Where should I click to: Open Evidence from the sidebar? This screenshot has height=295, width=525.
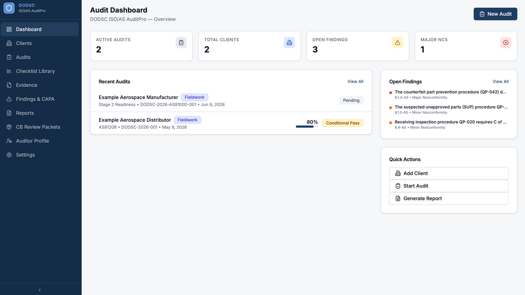40,85
